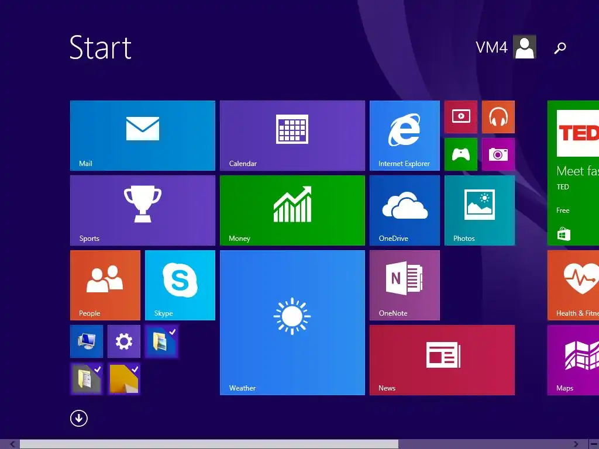Image resolution: width=599 pixels, height=449 pixels.
Task: Open the People tile
Action: pyautogui.click(x=105, y=285)
